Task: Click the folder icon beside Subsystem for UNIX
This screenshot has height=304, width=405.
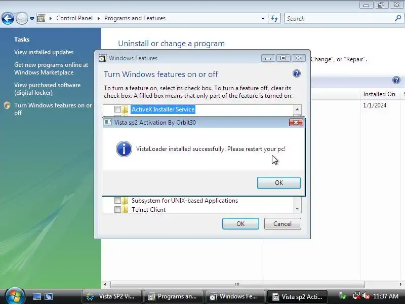Action: (x=125, y=200)
